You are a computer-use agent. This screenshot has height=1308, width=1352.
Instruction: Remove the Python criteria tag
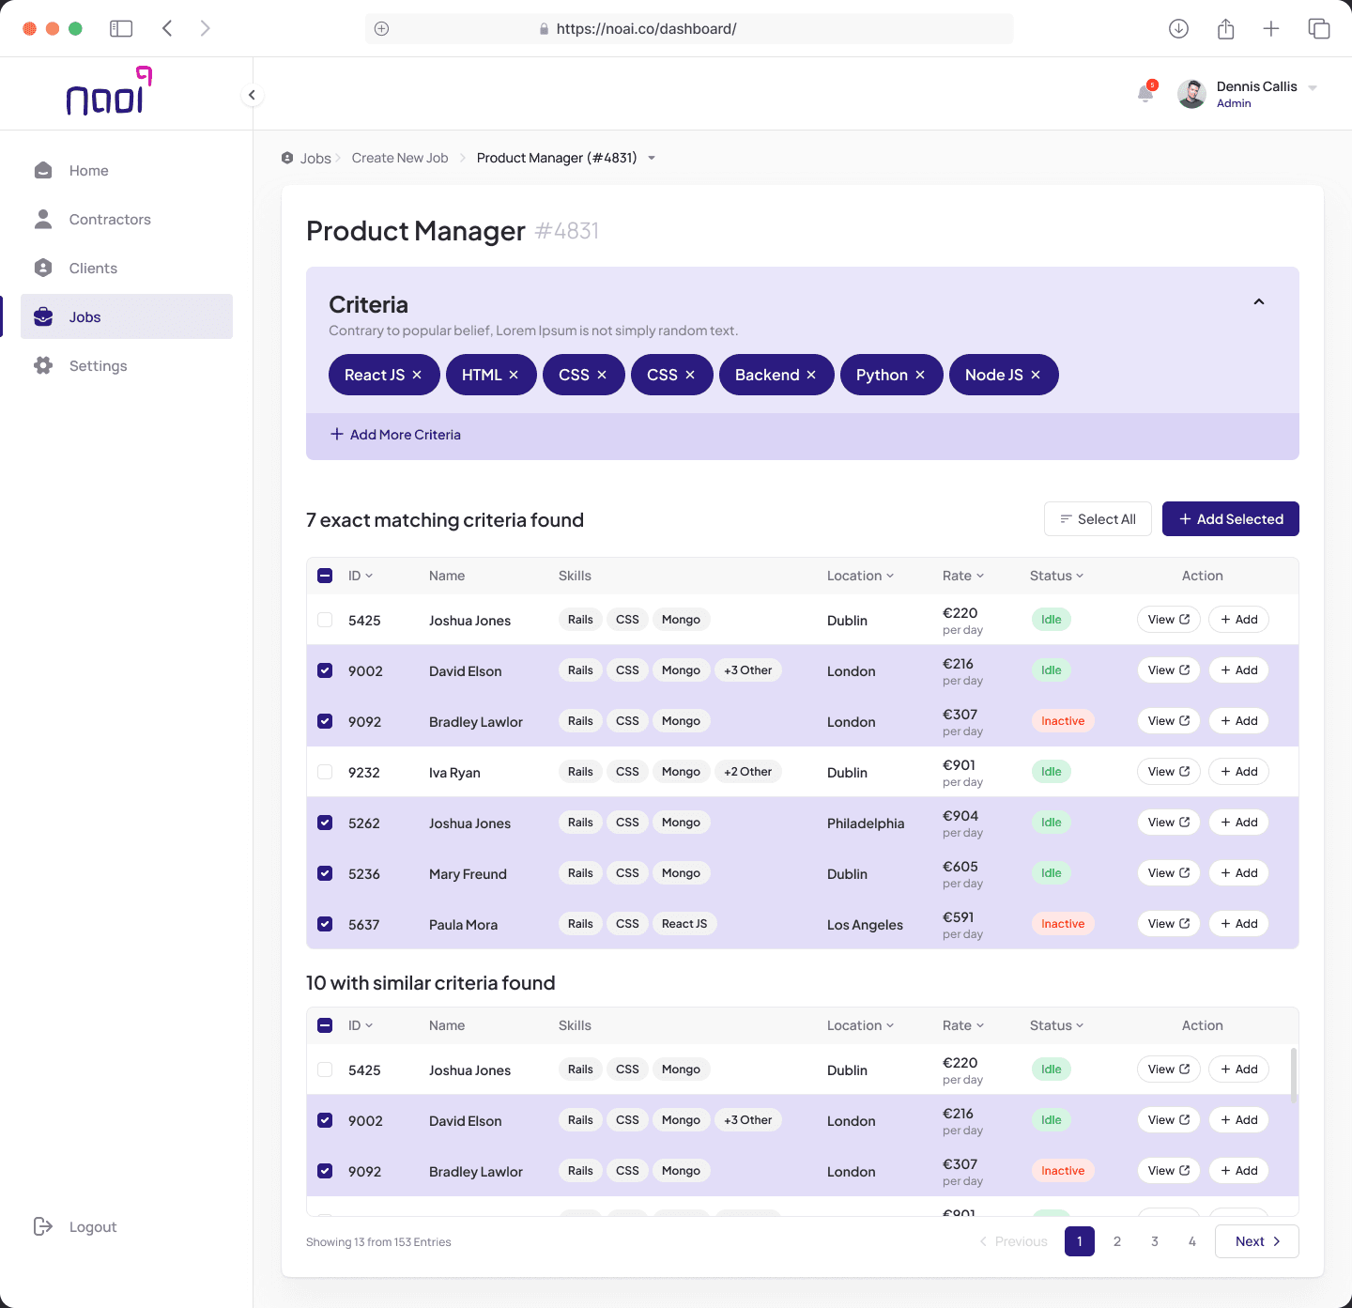(x=920, y=375)
